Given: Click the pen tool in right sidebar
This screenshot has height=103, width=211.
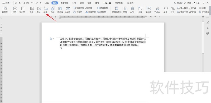Looking at the screenshot, I should click(x=208, y=22).
